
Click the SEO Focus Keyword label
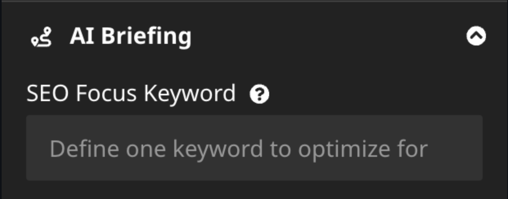pos(131,94)
